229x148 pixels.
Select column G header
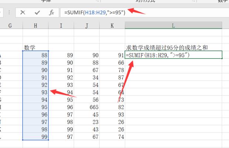pyautogui.click(x=10, y=25)
